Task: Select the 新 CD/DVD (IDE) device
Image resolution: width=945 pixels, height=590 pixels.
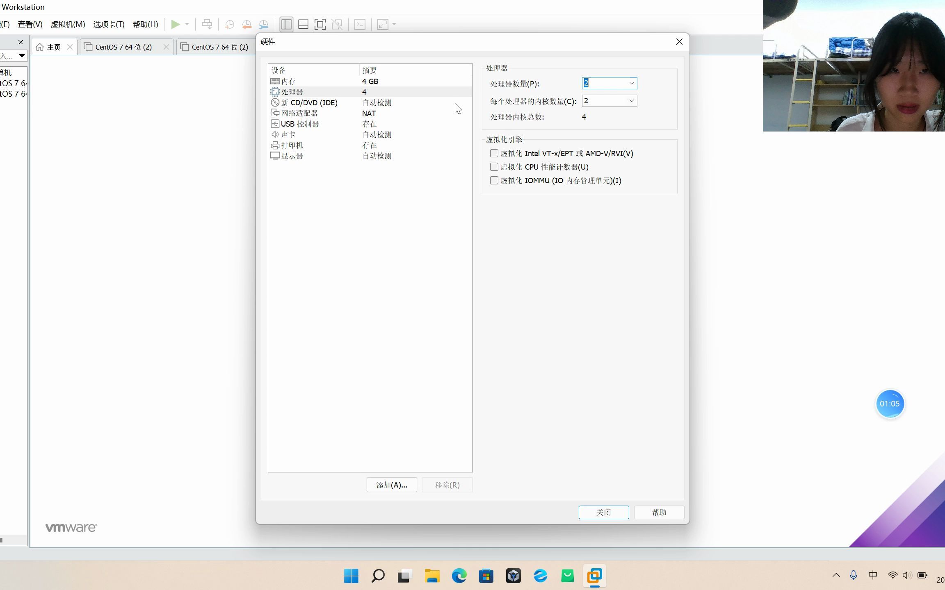Action: 370,102
